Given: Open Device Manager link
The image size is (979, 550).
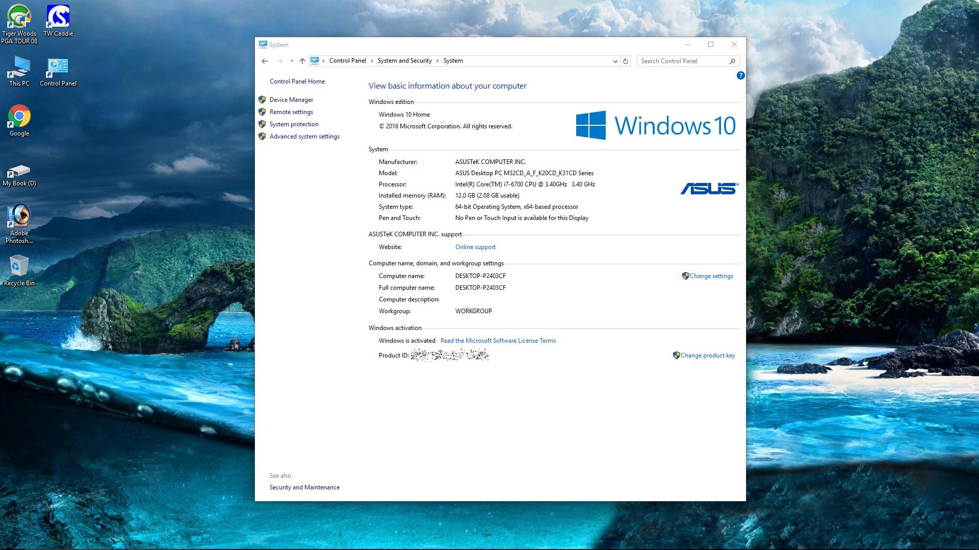Looking at the screenshot, I should tap(291, 100).
